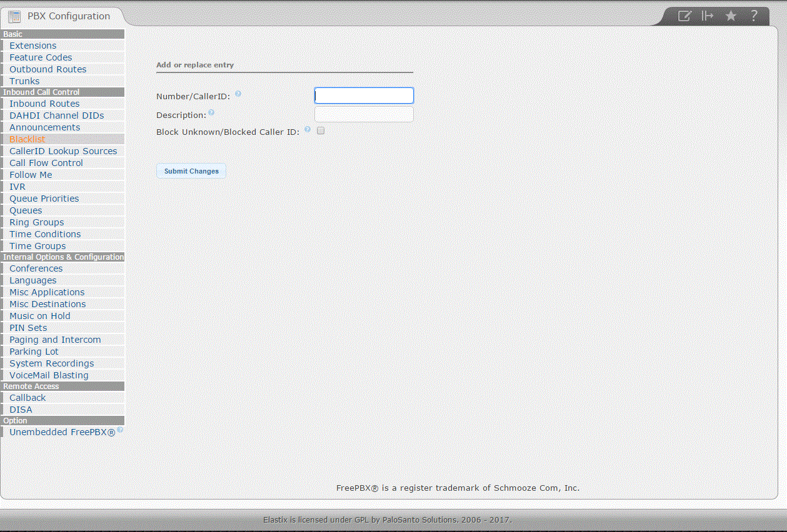Open Inbound Routes
The image size is (787, 532).
tap(44, 104)
